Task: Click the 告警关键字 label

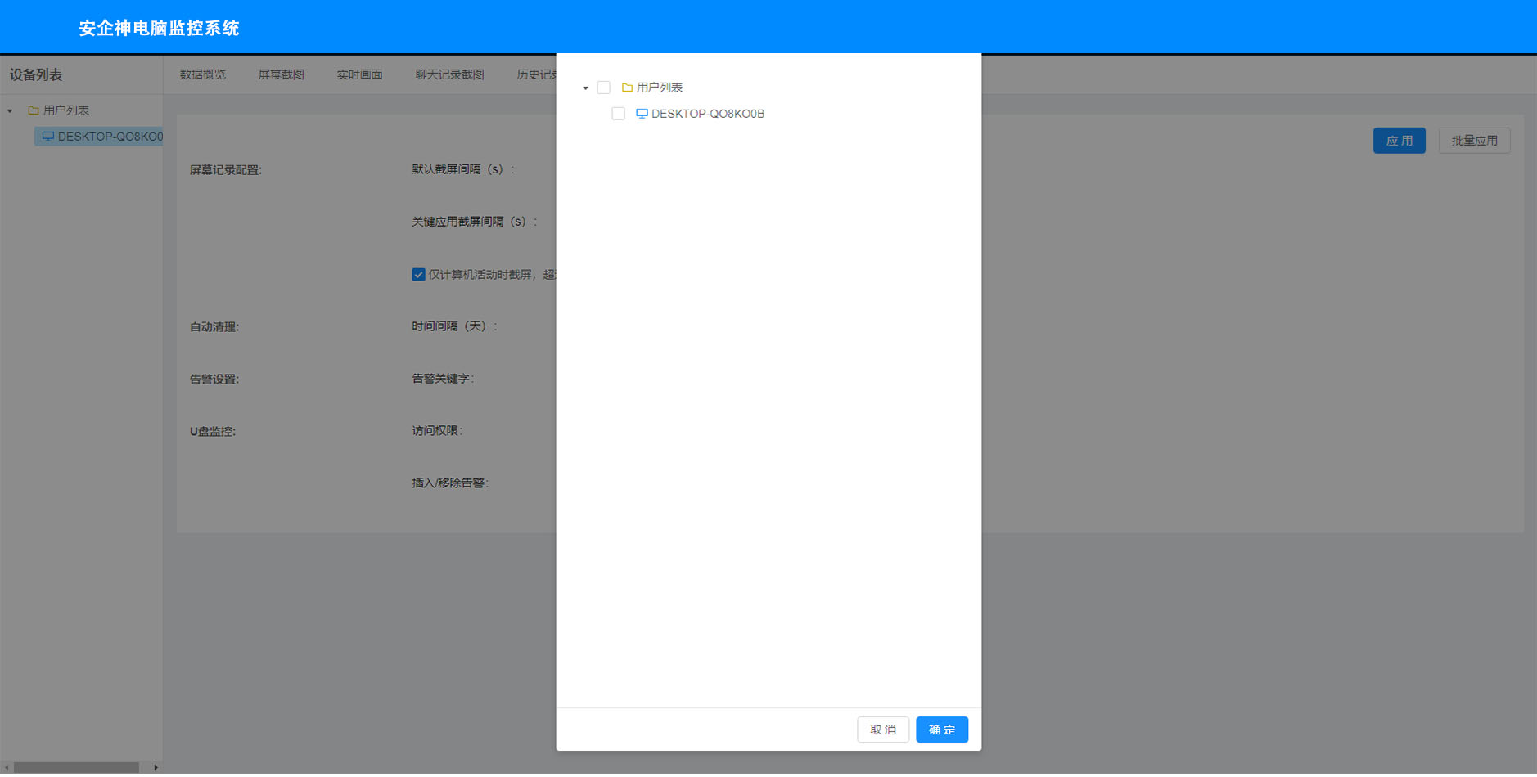Action: pyautogui.click(x=443, y=379)
